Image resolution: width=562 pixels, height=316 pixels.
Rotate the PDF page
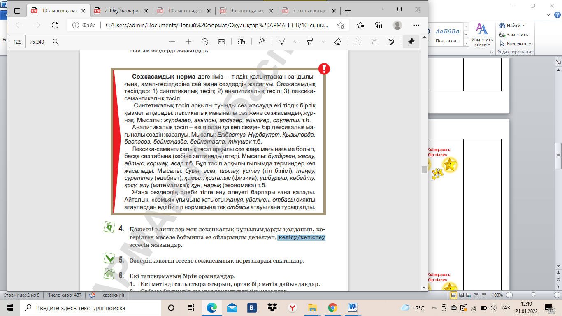pos(205,42)
